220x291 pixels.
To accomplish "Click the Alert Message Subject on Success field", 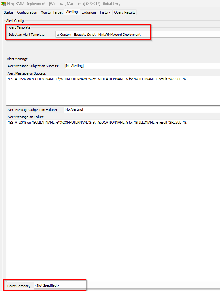I will (142, 66).
